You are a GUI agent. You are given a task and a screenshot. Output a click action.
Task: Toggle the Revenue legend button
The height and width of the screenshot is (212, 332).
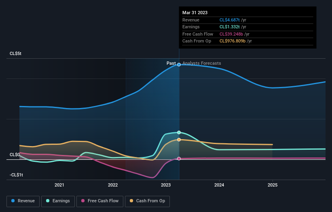(23, 201)
